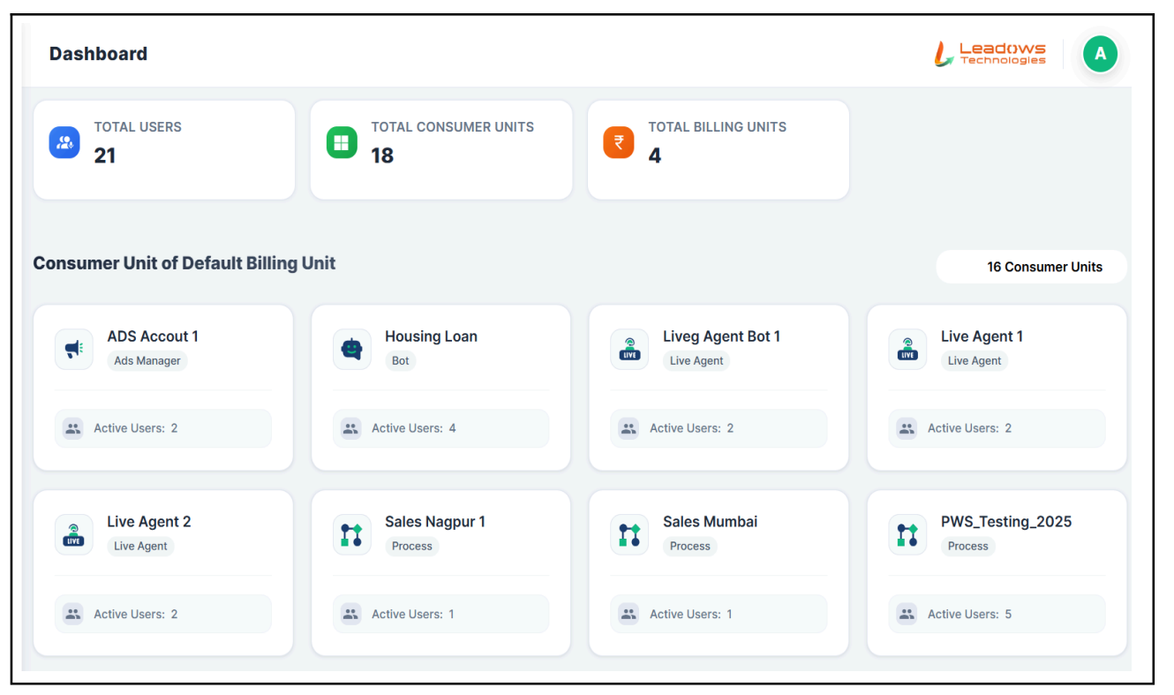This screenshot has height=695, width=1174.
Task: Click the Sales Mumbai process icon
Action: pyautogui.click(x=629, y=534)
